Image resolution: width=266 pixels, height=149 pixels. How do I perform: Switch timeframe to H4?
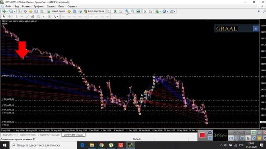pos(91,17)
